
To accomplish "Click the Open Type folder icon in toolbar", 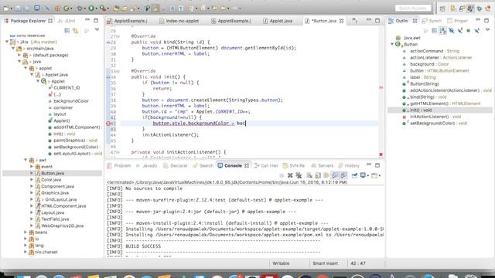I will point(116,8).
